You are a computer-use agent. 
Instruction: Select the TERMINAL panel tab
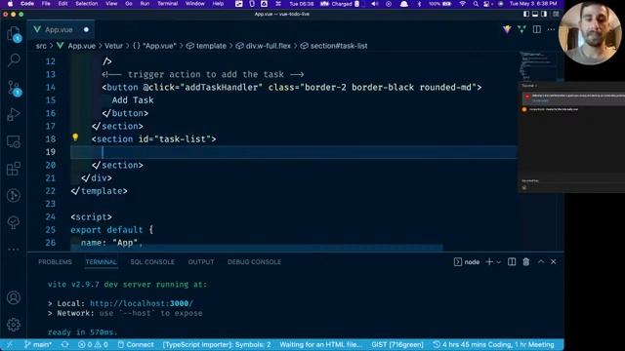101,262
